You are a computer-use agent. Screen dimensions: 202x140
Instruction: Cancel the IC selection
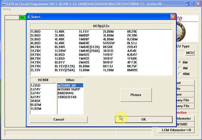tap(59, 120)
